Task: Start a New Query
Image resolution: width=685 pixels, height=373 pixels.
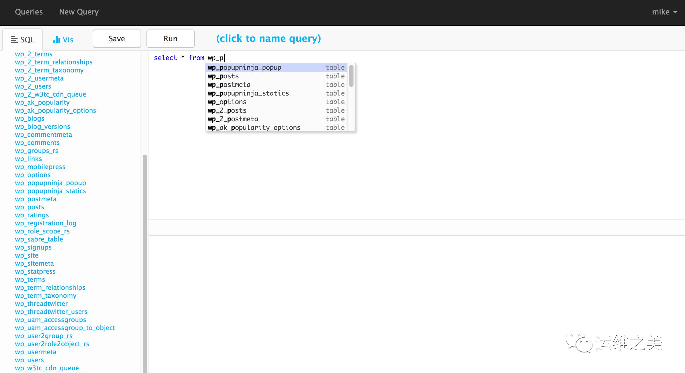Action: (x=79, y=12)
